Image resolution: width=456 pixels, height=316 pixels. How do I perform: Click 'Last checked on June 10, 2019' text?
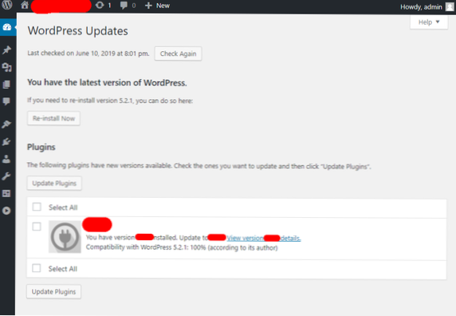point(88,53)
